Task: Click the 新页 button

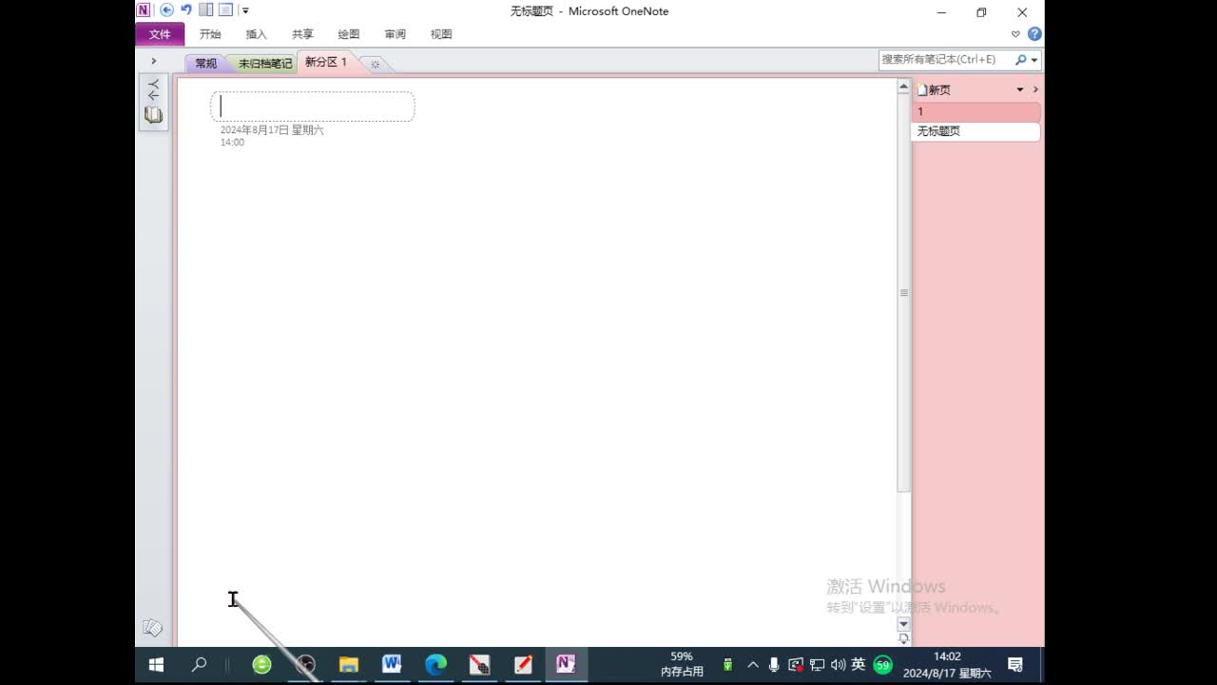Action: tap(934, 90)
